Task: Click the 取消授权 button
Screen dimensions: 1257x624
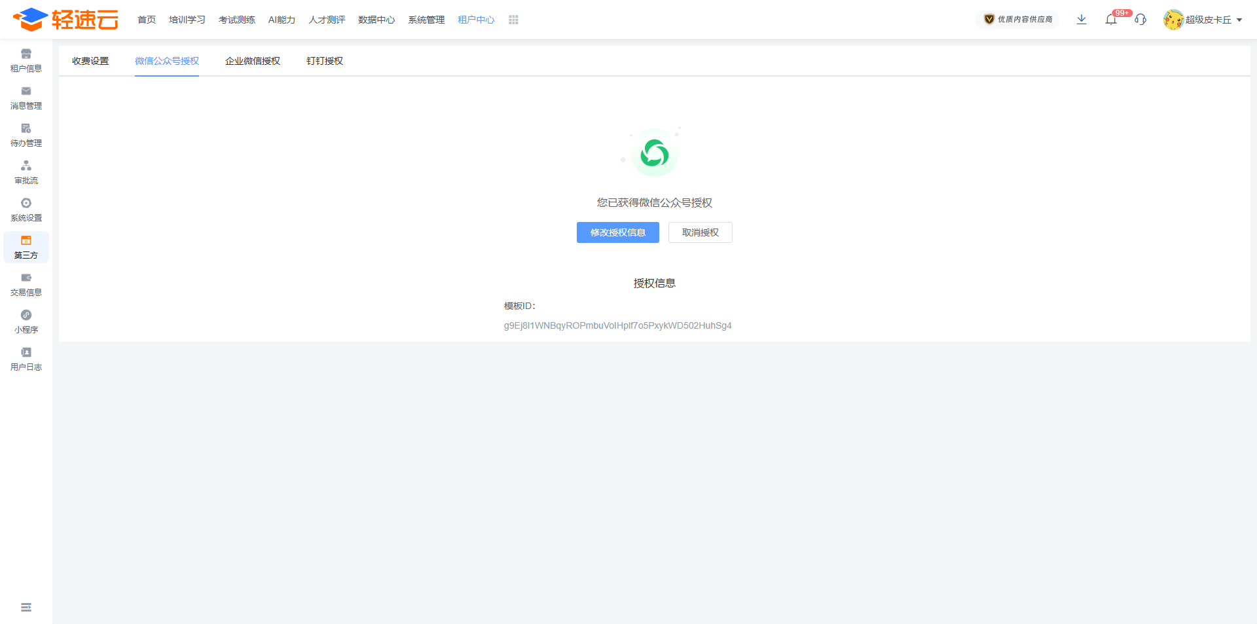Action: coord(700,232)
